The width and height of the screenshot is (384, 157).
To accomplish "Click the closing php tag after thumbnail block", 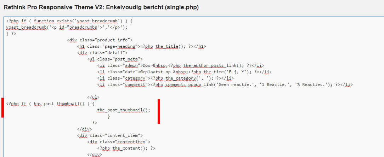I will pyautogui.click(x=95, y=123).
